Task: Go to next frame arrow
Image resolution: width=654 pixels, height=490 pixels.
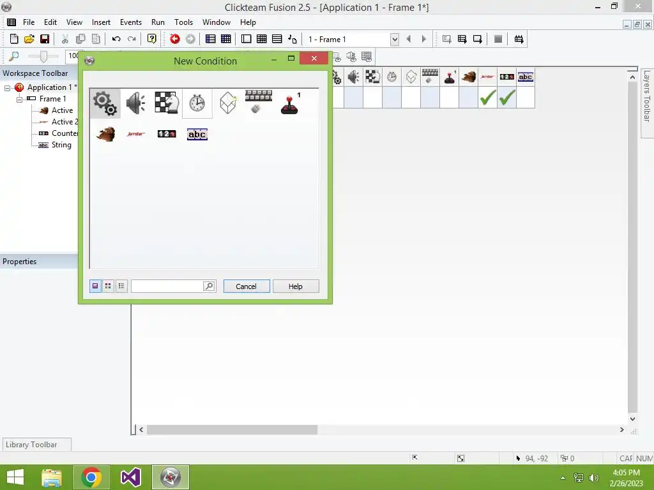Action: point(424,39)
